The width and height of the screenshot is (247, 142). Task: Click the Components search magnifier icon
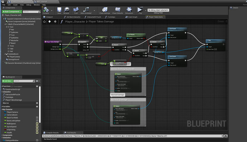point(40,12)
